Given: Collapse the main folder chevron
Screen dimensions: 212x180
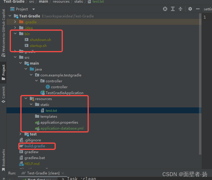Looking at the screenshot, I should [20, 63].
